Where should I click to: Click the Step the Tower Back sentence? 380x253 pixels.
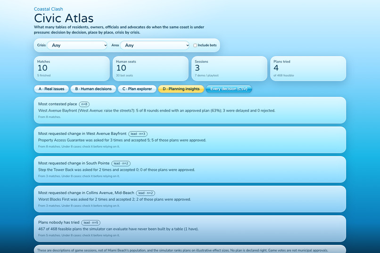[116, 170]
